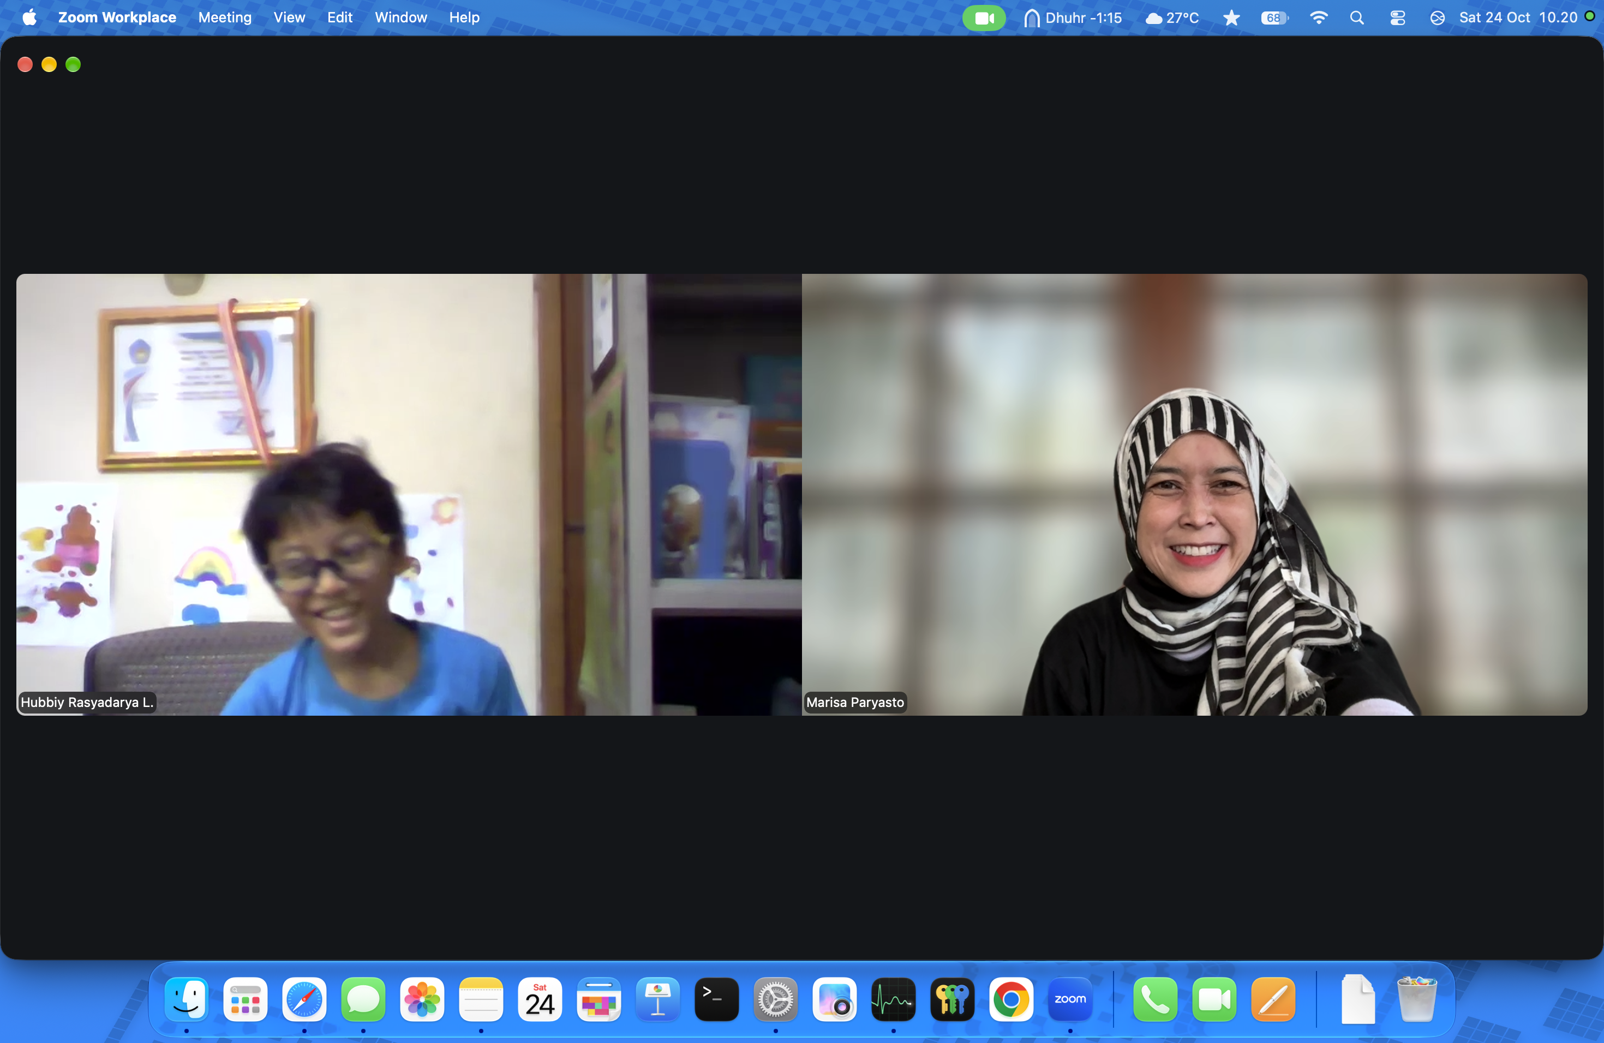
Task: Open the Window menu
Action: click(401, 17)
